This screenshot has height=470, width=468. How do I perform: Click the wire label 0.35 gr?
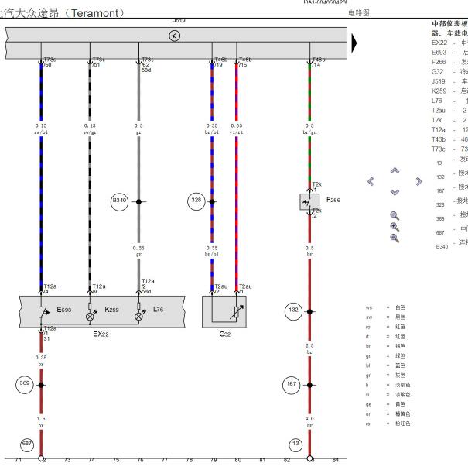(138, 251)
